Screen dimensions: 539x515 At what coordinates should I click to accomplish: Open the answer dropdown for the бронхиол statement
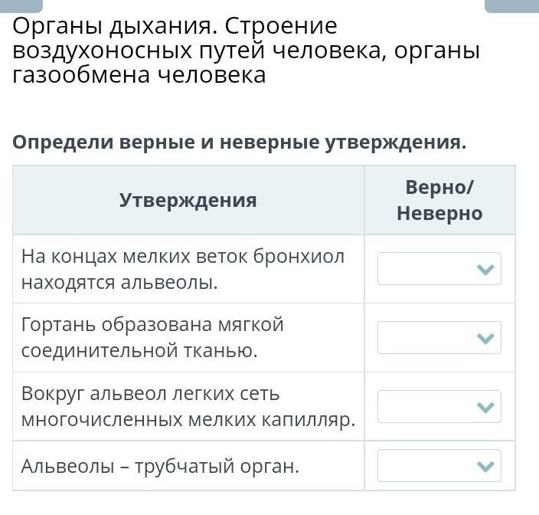pyautogui.click(x=439, y=269)
